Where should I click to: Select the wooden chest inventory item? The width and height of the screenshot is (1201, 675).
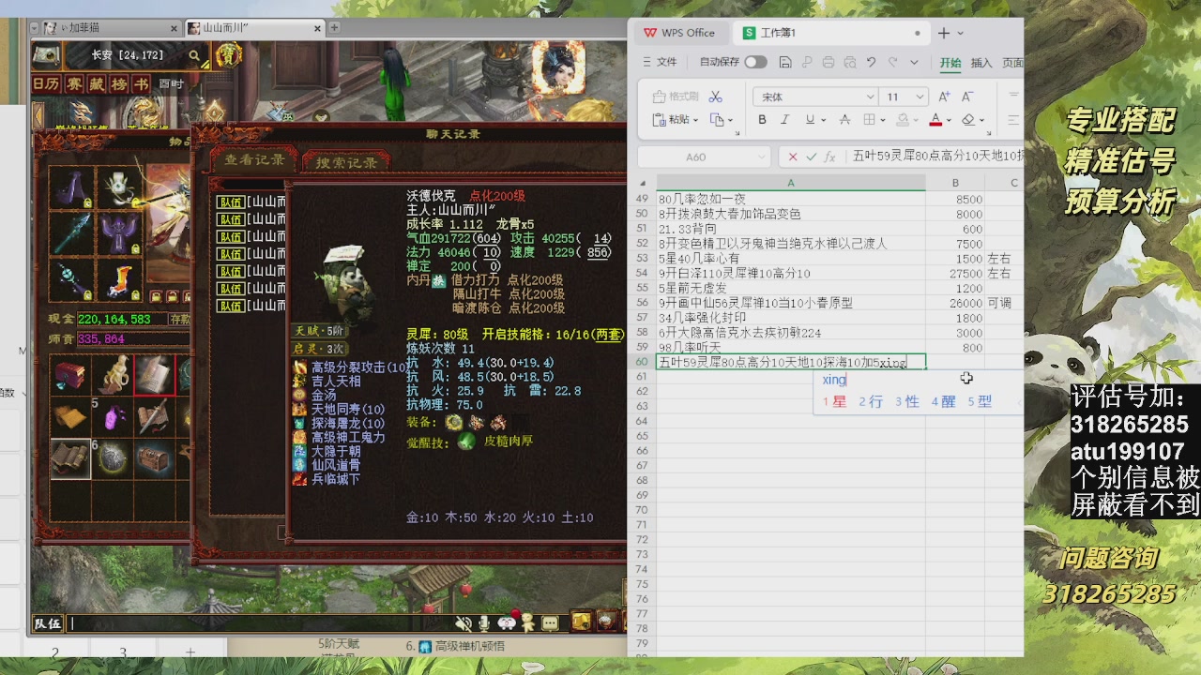154,458
